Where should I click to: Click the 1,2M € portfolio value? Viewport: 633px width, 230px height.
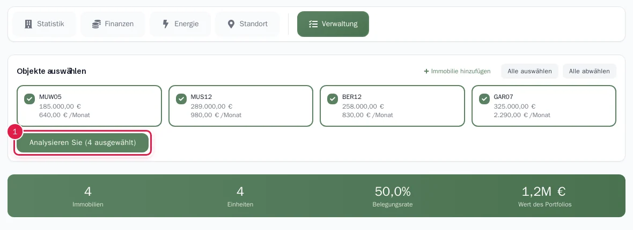(x=544, y=191)
